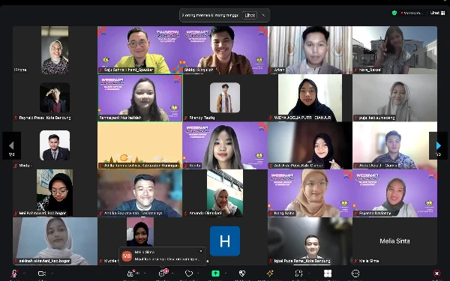Select the Iqbal Kota Bandung video tile
This screenshot has height=281, width=450.
point(310,241)
